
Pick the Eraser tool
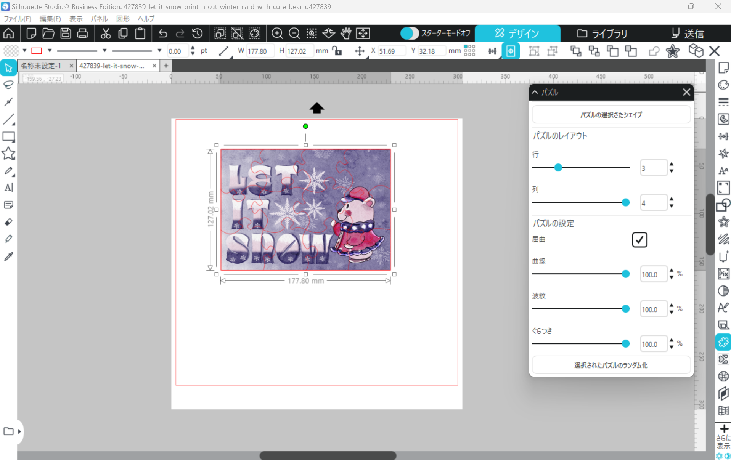8,222
